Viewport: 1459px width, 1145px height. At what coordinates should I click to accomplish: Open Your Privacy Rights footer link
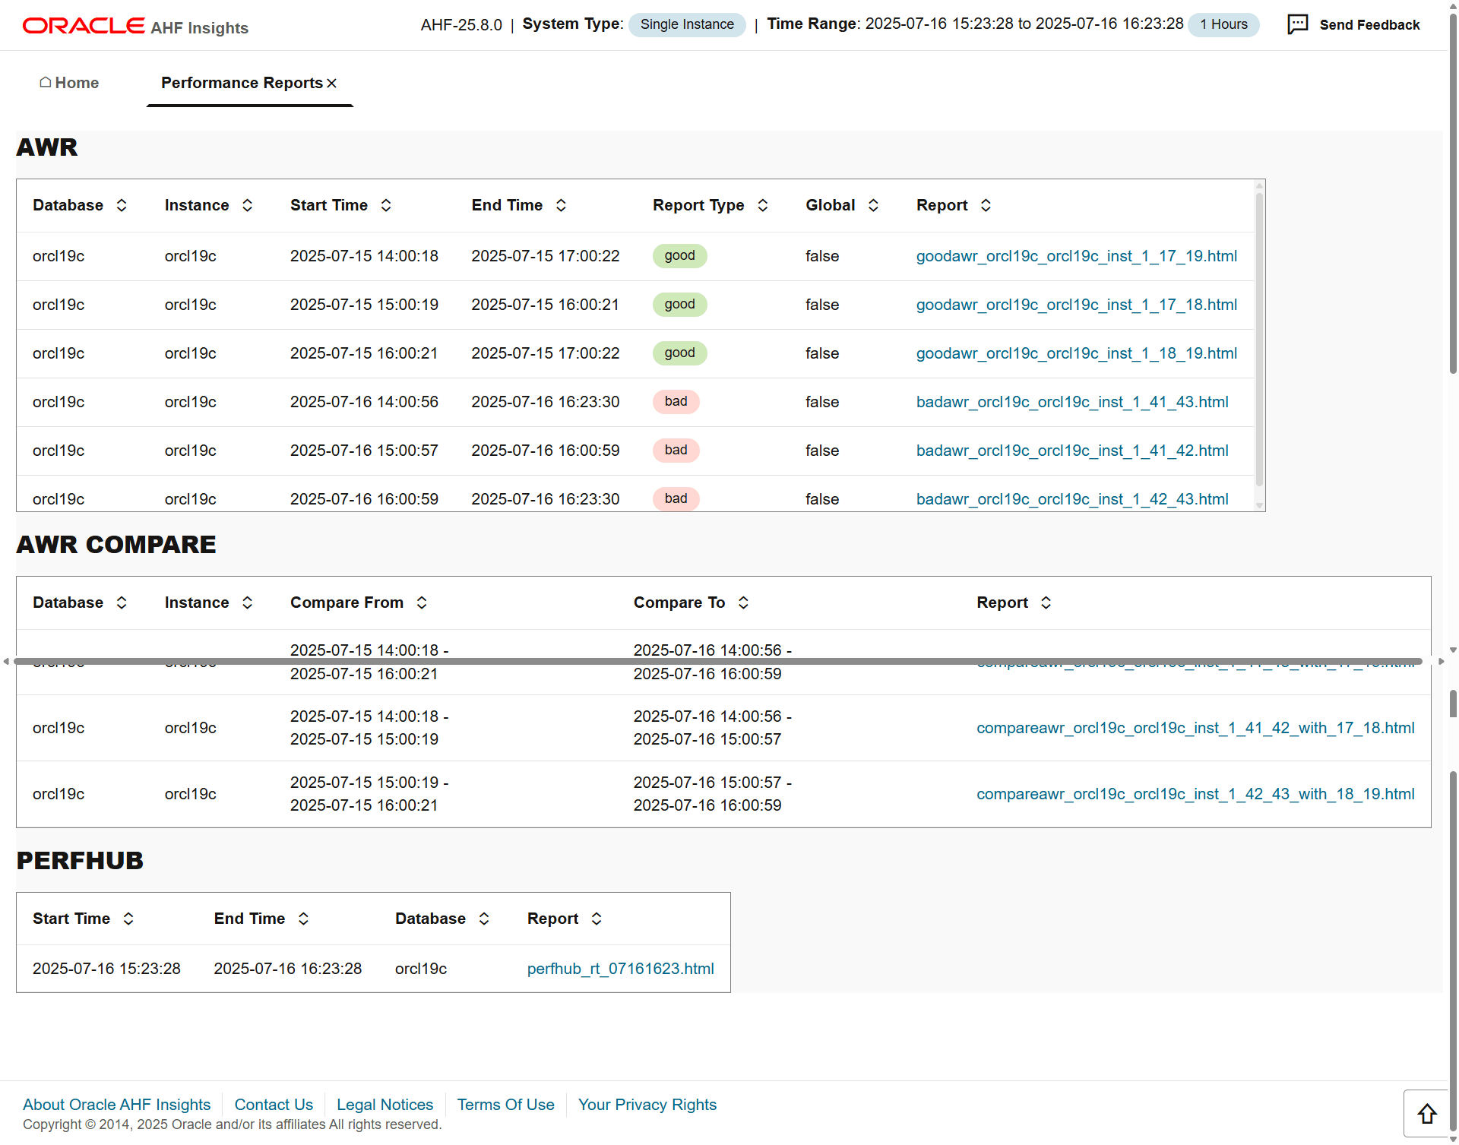coord(647,1105)
